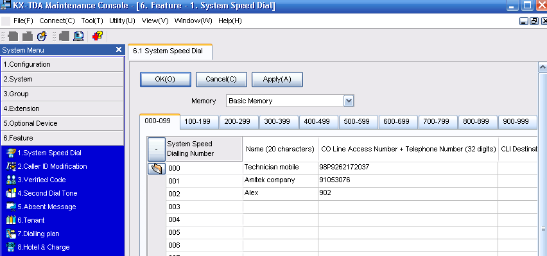Select the Tenant icon
The image size is (547, 256).
11,220
